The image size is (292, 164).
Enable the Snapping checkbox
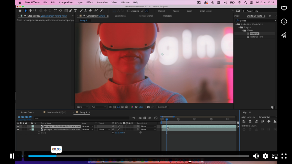point(129,11)
